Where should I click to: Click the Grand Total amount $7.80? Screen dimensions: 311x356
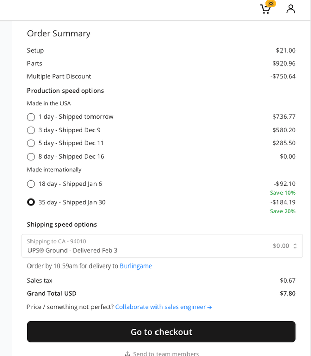287,294
